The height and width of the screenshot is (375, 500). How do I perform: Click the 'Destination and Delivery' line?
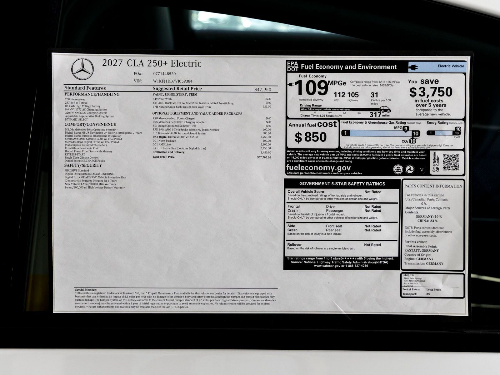point(168,152)
